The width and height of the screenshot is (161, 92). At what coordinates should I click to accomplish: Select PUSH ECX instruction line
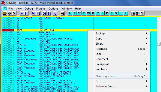[44, 37]
